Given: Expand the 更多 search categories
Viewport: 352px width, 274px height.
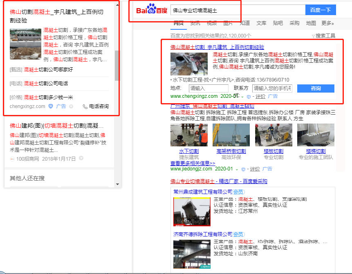Looking at the screenshot, I should [x=327, y=23].
